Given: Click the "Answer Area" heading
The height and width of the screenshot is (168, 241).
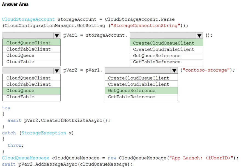Looking at the screenshot, I should coord(15,4).
